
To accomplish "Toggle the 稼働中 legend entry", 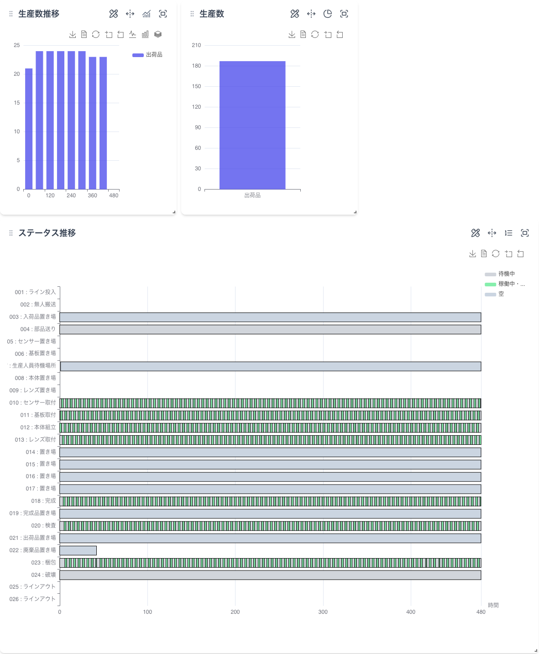I will (x=504, y=284).
